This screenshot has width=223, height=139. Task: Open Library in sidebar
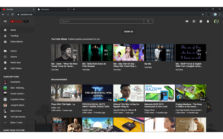17,51
